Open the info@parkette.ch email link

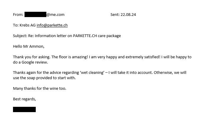click(52, 25)
